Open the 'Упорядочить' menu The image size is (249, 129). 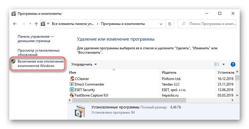pyautogui.click(x=84, y=64)
